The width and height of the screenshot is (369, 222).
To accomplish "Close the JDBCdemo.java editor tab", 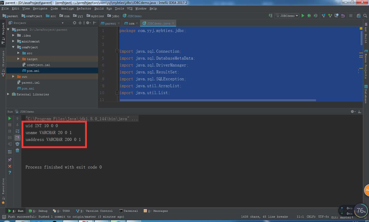I will (x=173, y=23).
